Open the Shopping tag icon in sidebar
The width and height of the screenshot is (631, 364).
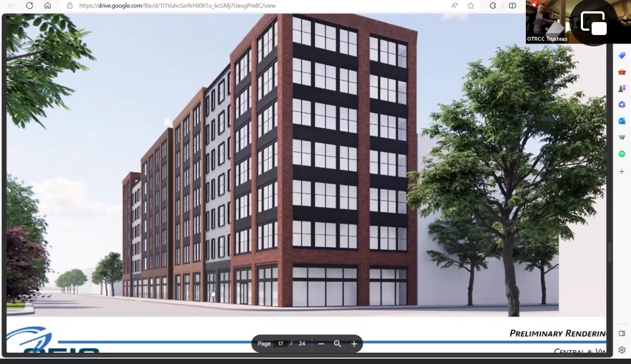tap(622, 55)
